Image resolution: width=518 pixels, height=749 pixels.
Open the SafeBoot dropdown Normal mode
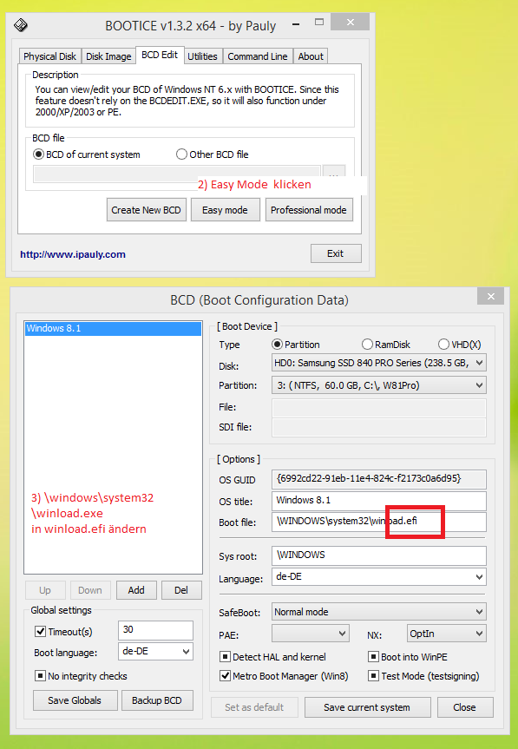[379, 612]
